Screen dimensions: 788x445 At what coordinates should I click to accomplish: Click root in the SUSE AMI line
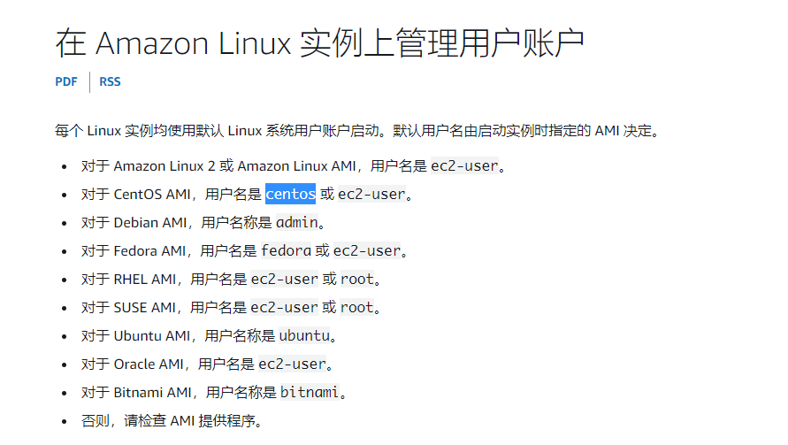pyautogui.click(x=357, y=307)
